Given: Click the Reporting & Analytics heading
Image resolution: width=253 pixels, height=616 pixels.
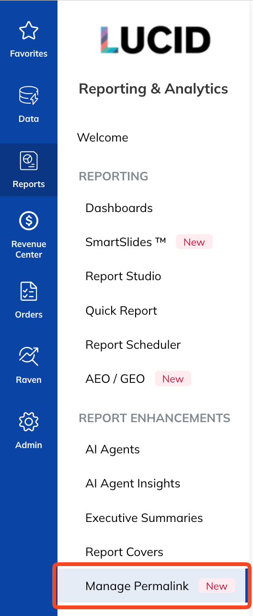Looking at the screenshot, I should (x=153, y=89).
